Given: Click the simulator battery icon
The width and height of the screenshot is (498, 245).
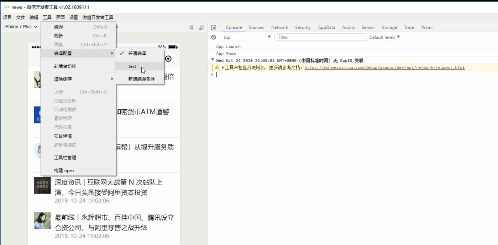Looking at the screenshot, I should 173,47.
